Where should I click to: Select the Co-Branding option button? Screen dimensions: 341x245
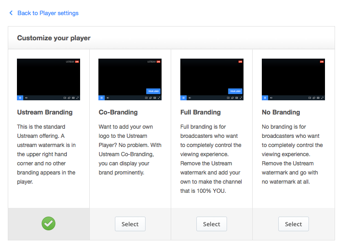coord(130,224)
